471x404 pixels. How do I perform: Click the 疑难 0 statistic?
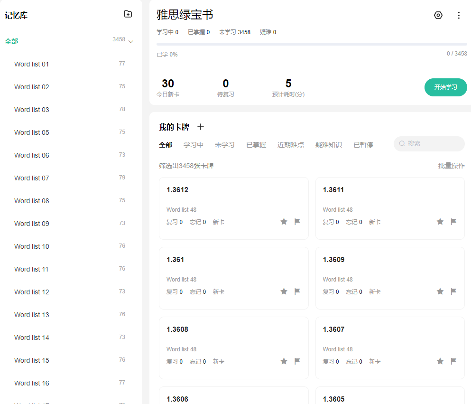click(268, 32)
